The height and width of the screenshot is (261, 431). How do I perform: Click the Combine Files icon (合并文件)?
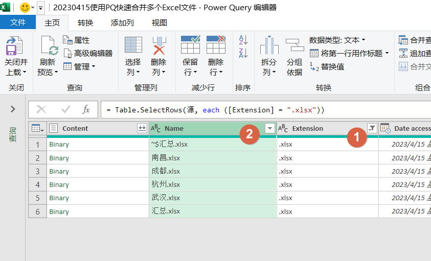coord(403,66)
